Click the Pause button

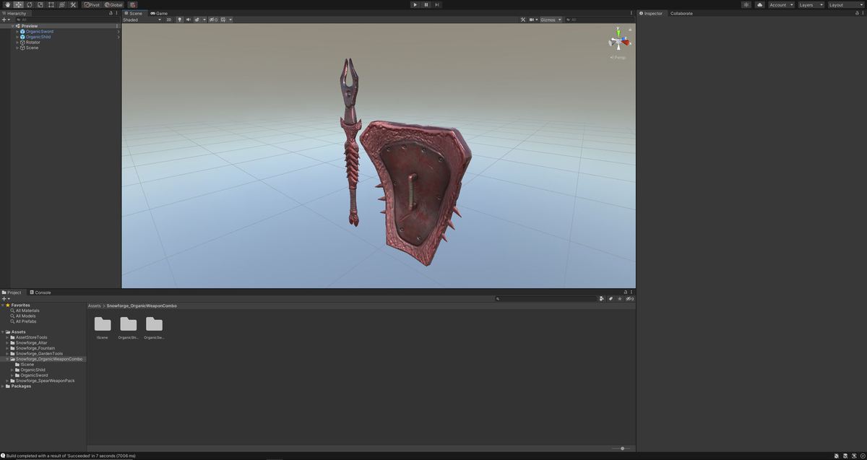click(426, 4)
